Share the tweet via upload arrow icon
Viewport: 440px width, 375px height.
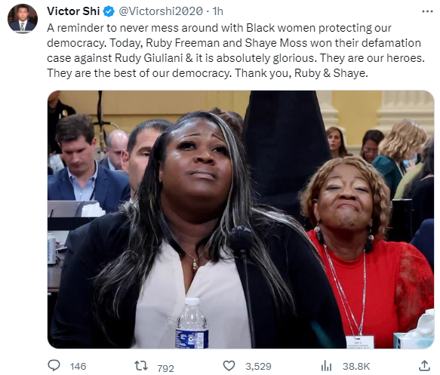(425, 366)
